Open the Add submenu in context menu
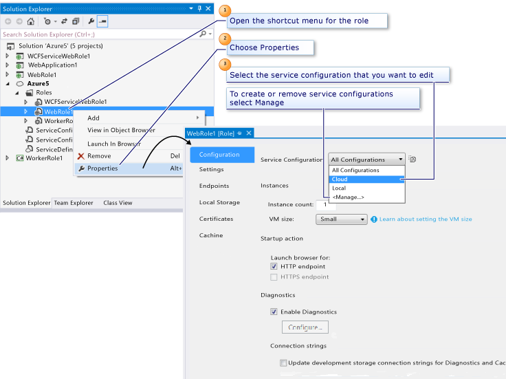The image size is (506, 379). click(x=140, y=118)
